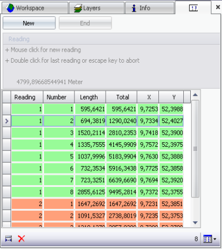Viewport: 222px width, 249px height.
Task: Select the row selector with the arrow indicator
Action: coord(6,121)
